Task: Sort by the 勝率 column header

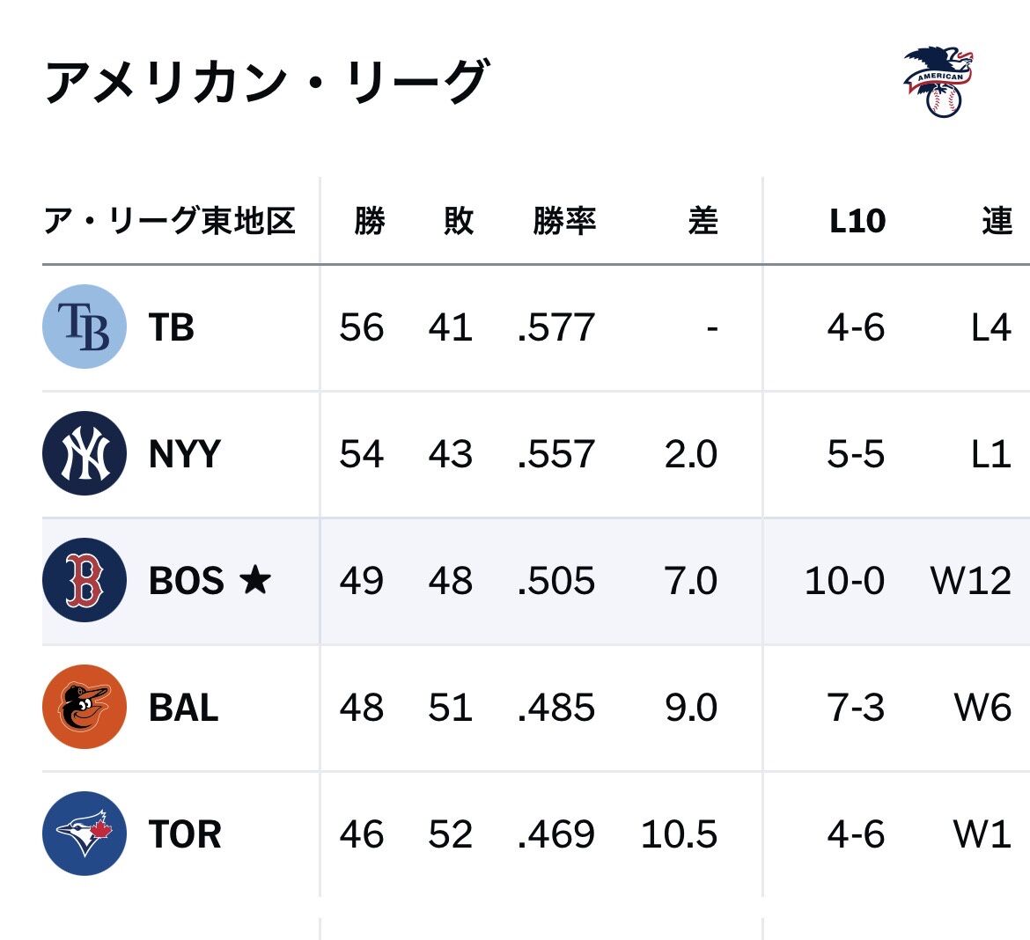Action: 564,221
